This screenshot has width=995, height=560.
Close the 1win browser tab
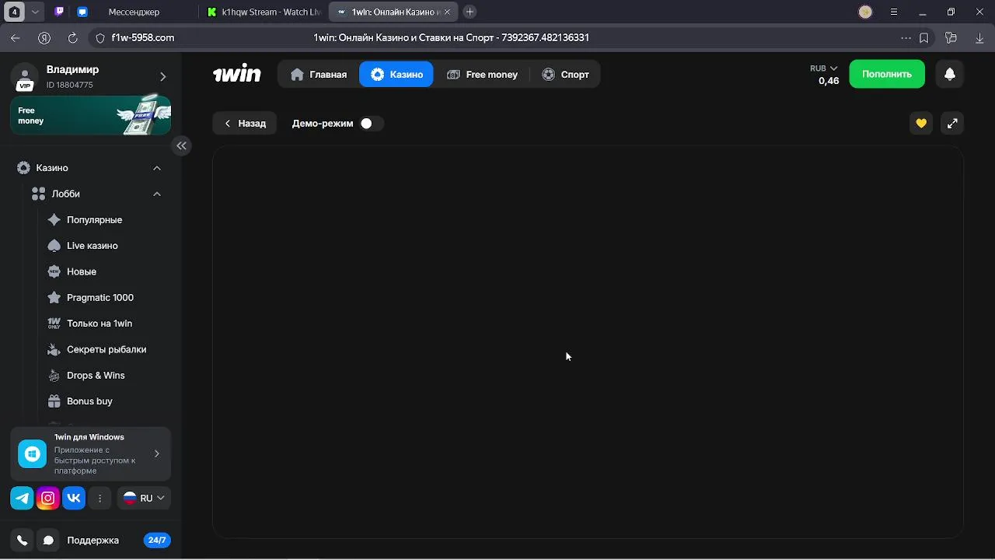click(x=447, y=12)
